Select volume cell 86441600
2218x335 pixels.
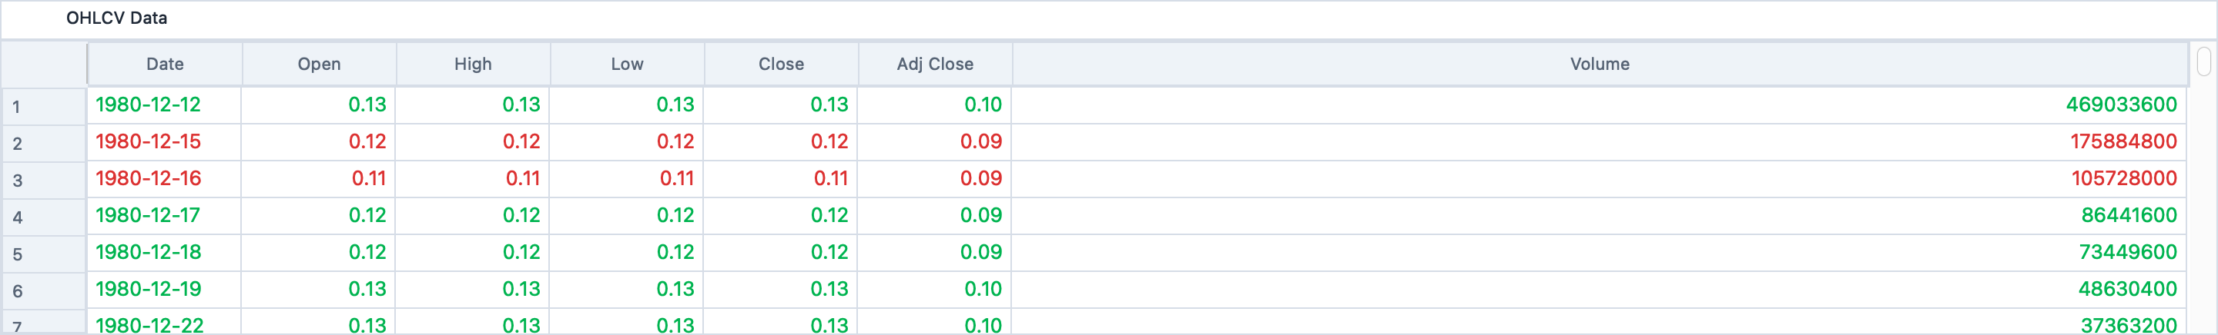[x=1600, y=216]
